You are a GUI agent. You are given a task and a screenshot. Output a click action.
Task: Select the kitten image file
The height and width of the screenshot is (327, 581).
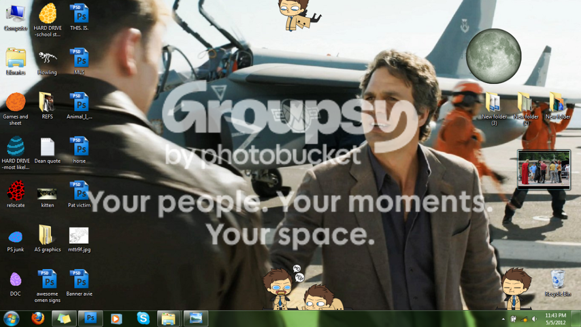click(x=48, y=197)
